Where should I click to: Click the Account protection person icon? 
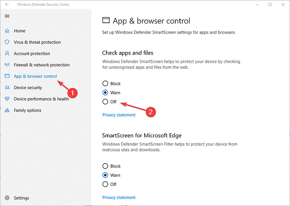(7, 54)
